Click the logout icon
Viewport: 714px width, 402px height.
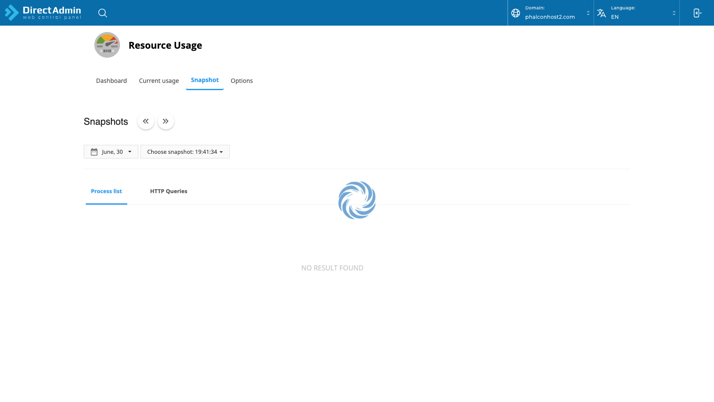click(697, 13)
